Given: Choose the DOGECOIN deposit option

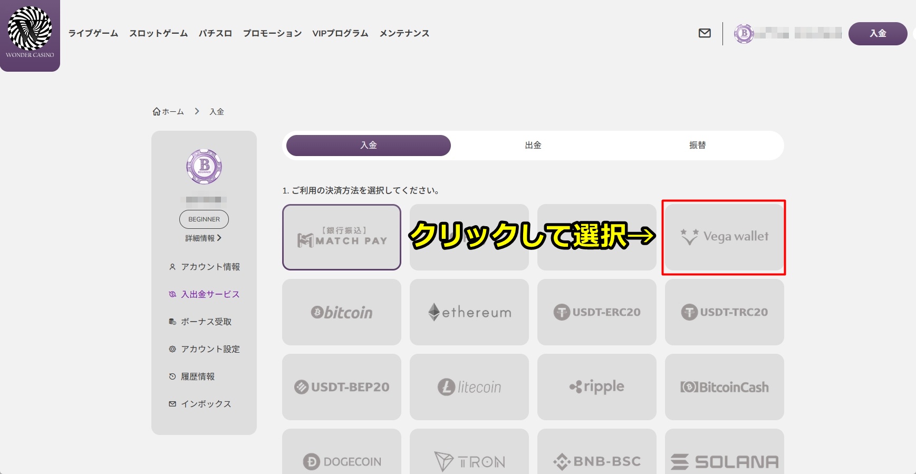Looking at the screenshot, I should point(342,452).
